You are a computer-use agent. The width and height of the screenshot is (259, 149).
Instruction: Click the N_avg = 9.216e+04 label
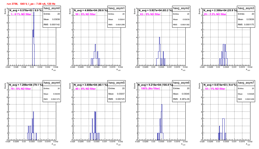155,85
